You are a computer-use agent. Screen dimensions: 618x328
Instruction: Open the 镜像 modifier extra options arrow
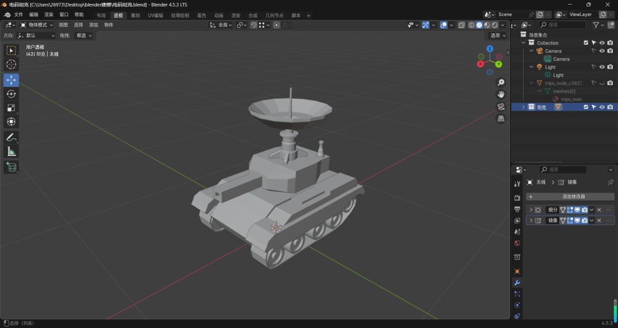tap(592, 221)
